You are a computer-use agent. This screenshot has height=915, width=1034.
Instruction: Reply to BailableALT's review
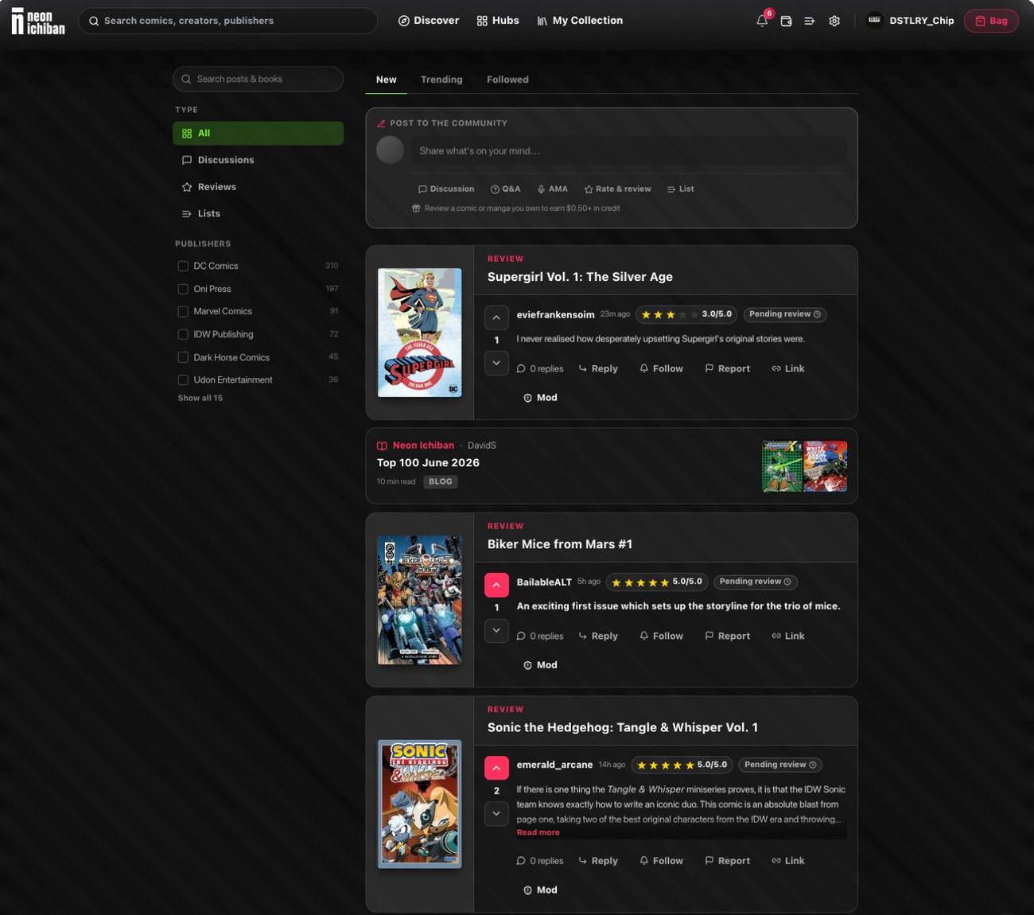[598, 636]
